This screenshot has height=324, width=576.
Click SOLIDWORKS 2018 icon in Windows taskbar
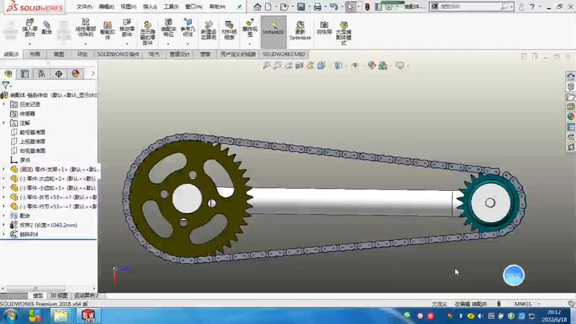pyautogui.click(x=88, y=316)
